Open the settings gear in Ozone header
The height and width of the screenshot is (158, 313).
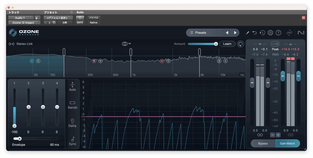(270, 33)
